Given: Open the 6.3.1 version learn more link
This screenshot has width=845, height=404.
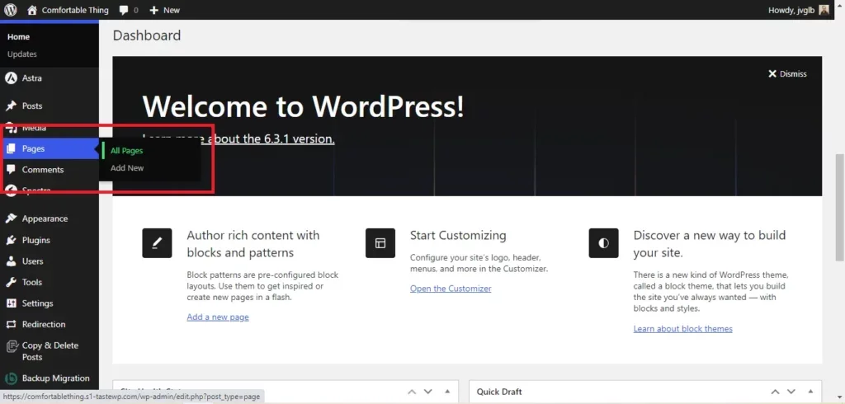Looking at the screenshot, I should (238, 139).
